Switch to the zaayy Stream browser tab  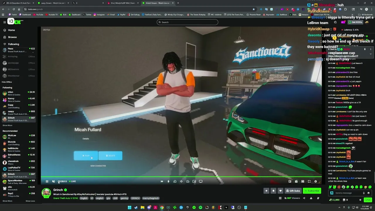(x=53, y=3)
